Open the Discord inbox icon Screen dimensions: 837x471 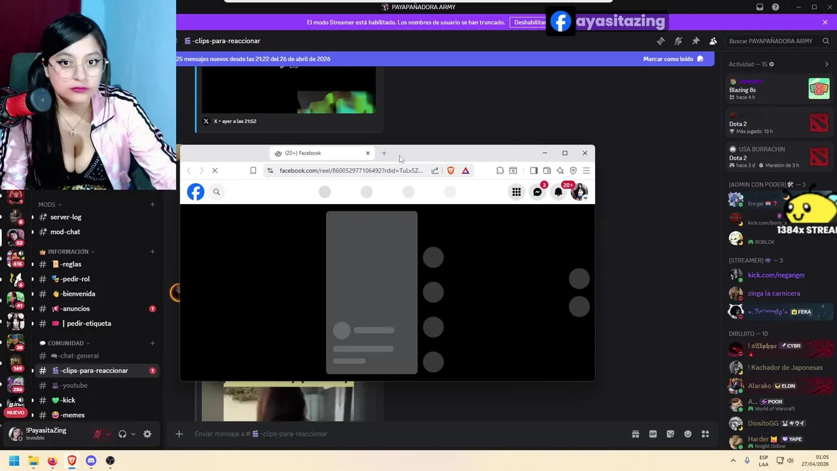(760, 7)
